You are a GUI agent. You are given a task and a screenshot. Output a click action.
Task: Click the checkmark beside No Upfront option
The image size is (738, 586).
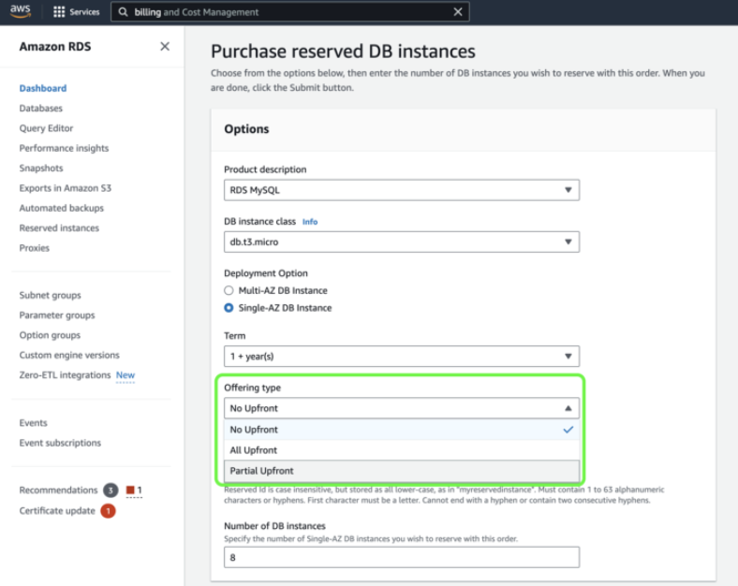(x=568, y=430)
